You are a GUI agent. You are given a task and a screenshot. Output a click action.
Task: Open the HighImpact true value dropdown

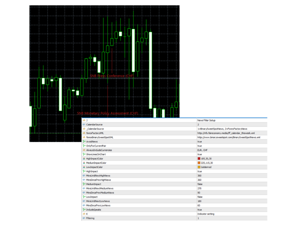200,171
